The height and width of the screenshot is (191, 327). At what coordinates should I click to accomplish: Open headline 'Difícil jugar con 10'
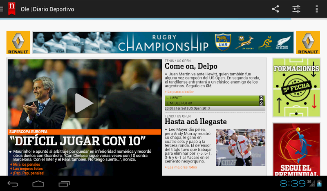[x=78, y=141]
